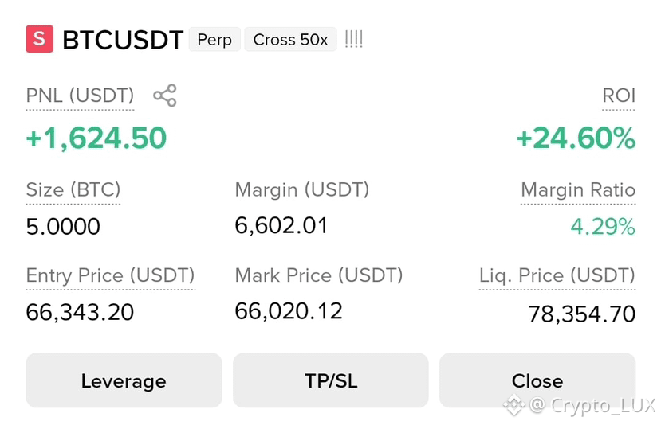Tap the ADL indicator bars icon
Viewport: 661px width, 425px height.
pos(353,39)
